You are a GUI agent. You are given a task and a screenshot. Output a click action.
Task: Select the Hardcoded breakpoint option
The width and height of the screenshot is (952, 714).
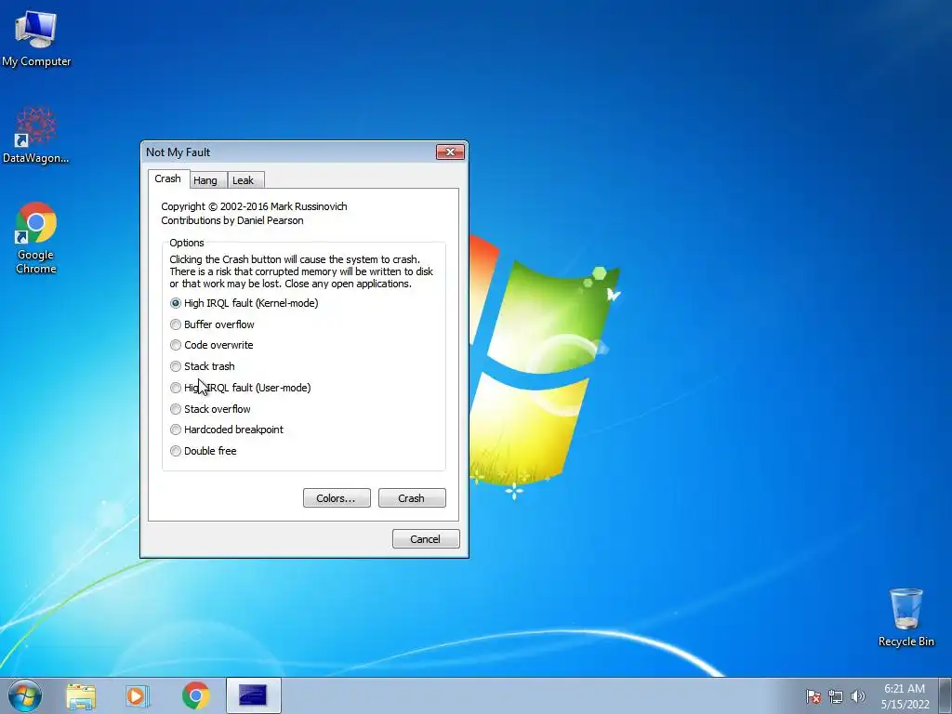227,430
